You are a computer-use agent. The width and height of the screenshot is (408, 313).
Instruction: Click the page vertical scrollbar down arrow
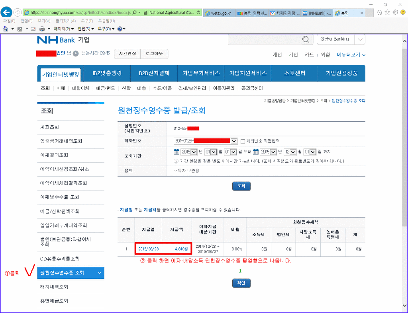(x=405, y=305)
